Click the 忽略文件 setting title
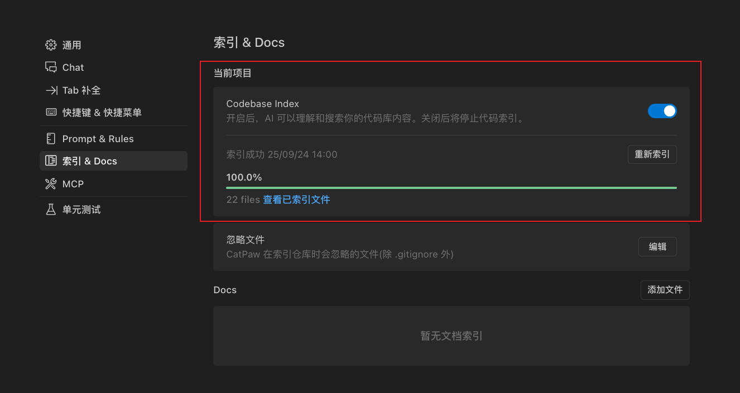 [246, 240]
